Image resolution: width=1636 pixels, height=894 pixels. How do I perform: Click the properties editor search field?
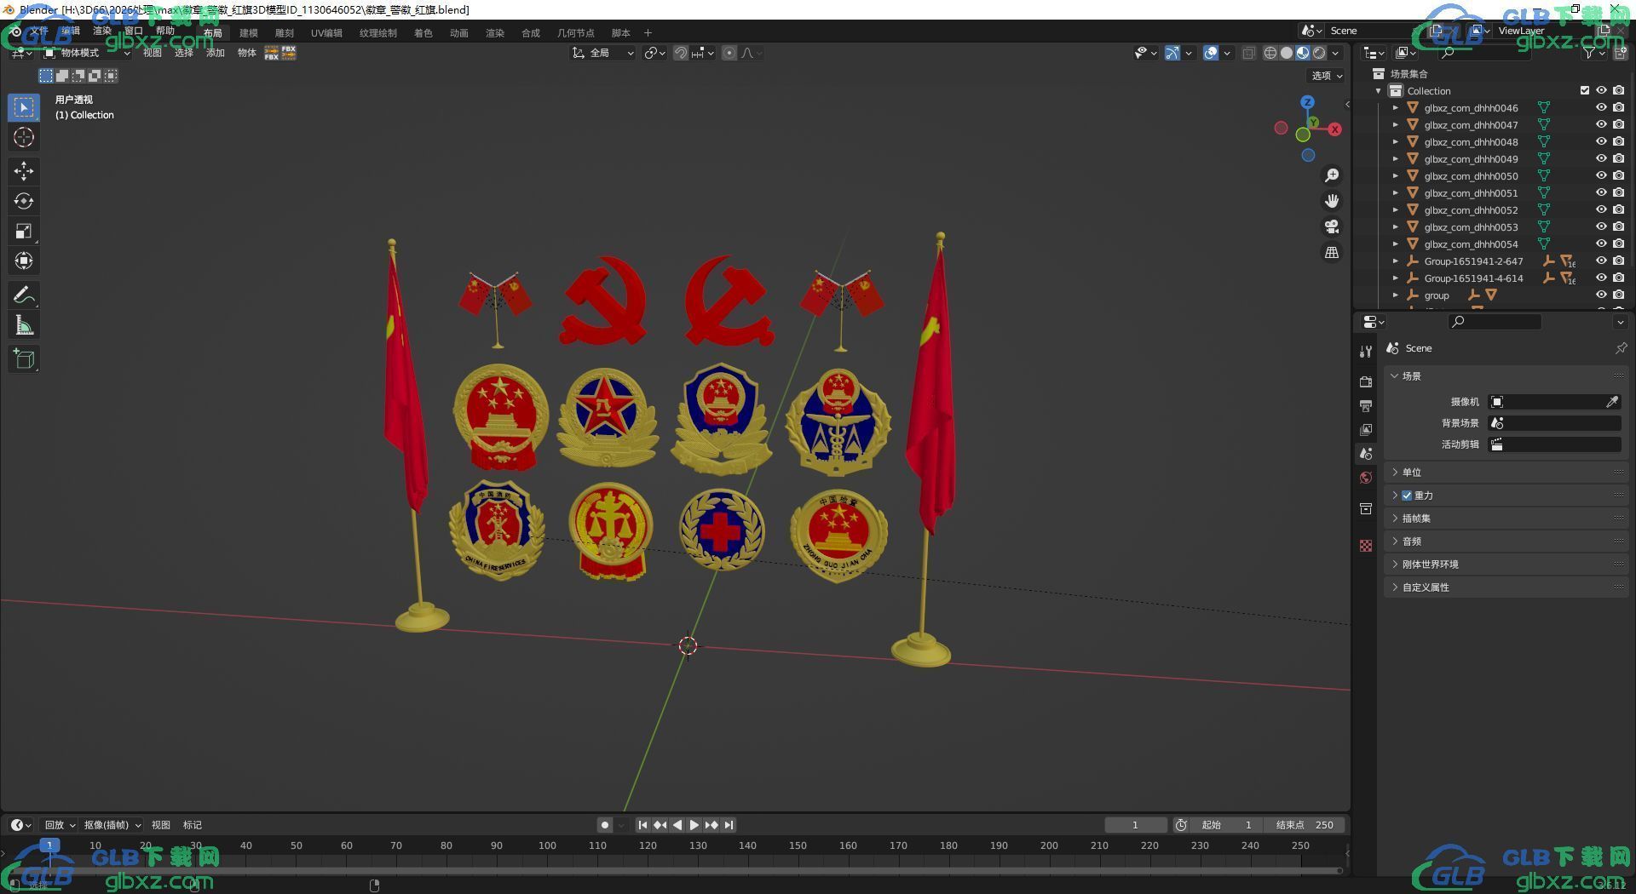(1495, 322)
